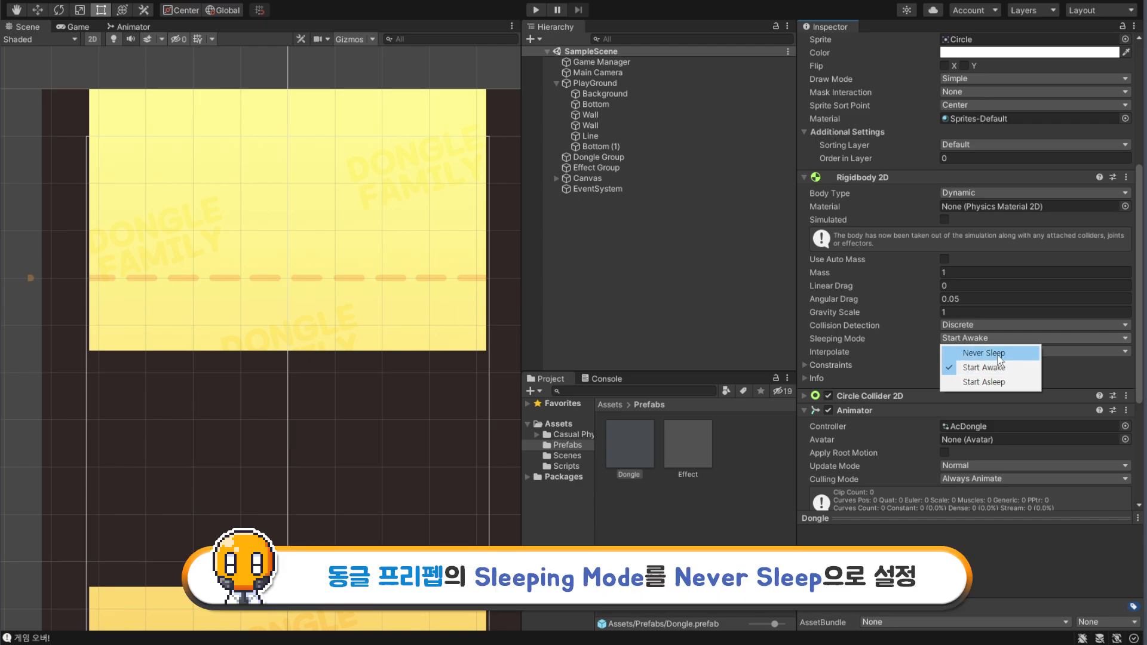Choose Never Sleep from dropdown list
1147x645 pixels.
(983, 353)
